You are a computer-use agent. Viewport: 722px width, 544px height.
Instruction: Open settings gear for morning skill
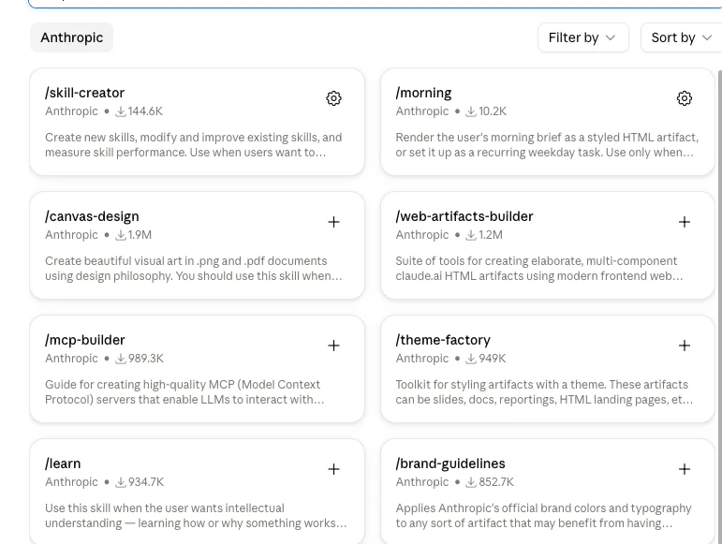685,98
